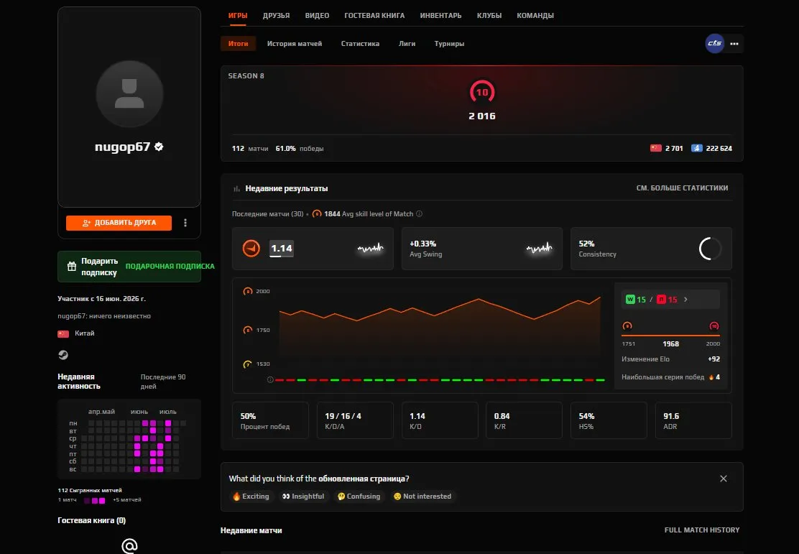This screenshot has height=554, width=799.
Task: Open FULL MATCH HISTORY link
Action: (x=702, y=530)
